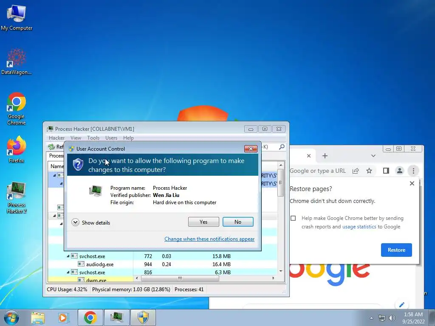435x326 pixels.
Task: Select the audiodg.exe process row
Action: pyautogui.click(x=162, y=264)
